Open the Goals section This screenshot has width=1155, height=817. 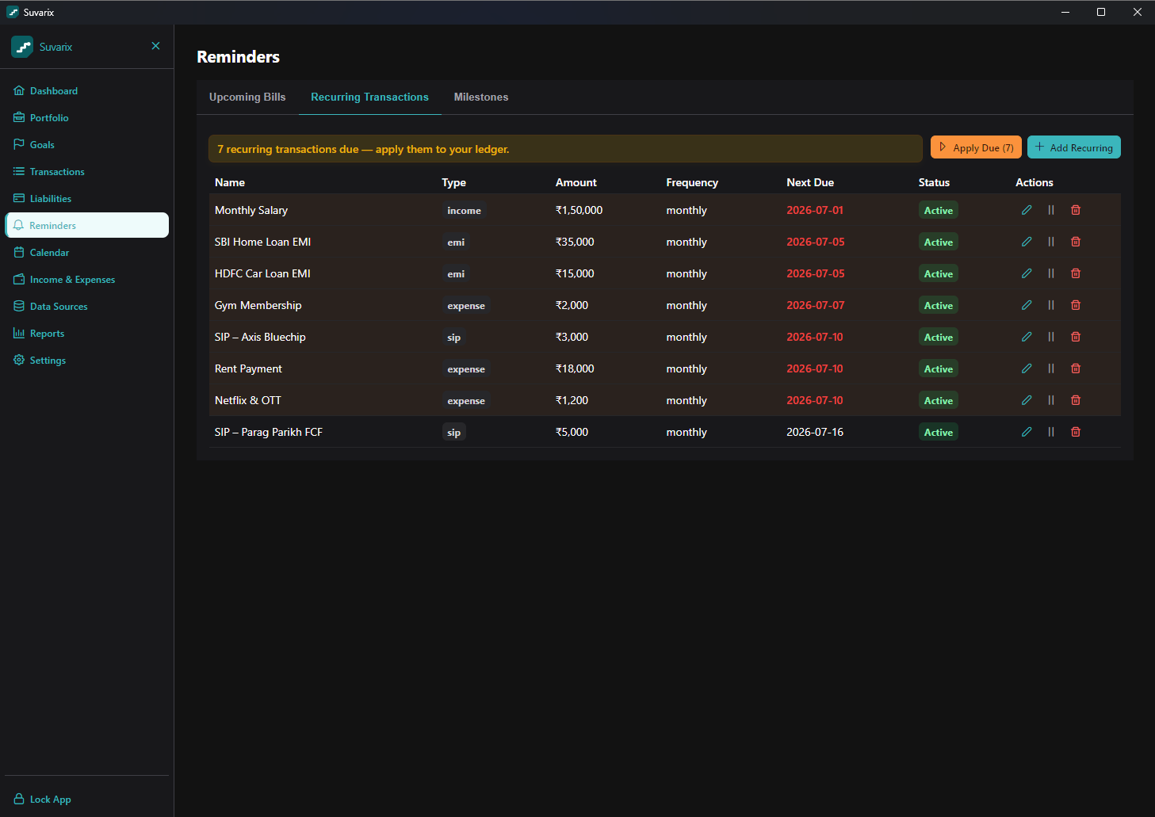coord(86,145)
